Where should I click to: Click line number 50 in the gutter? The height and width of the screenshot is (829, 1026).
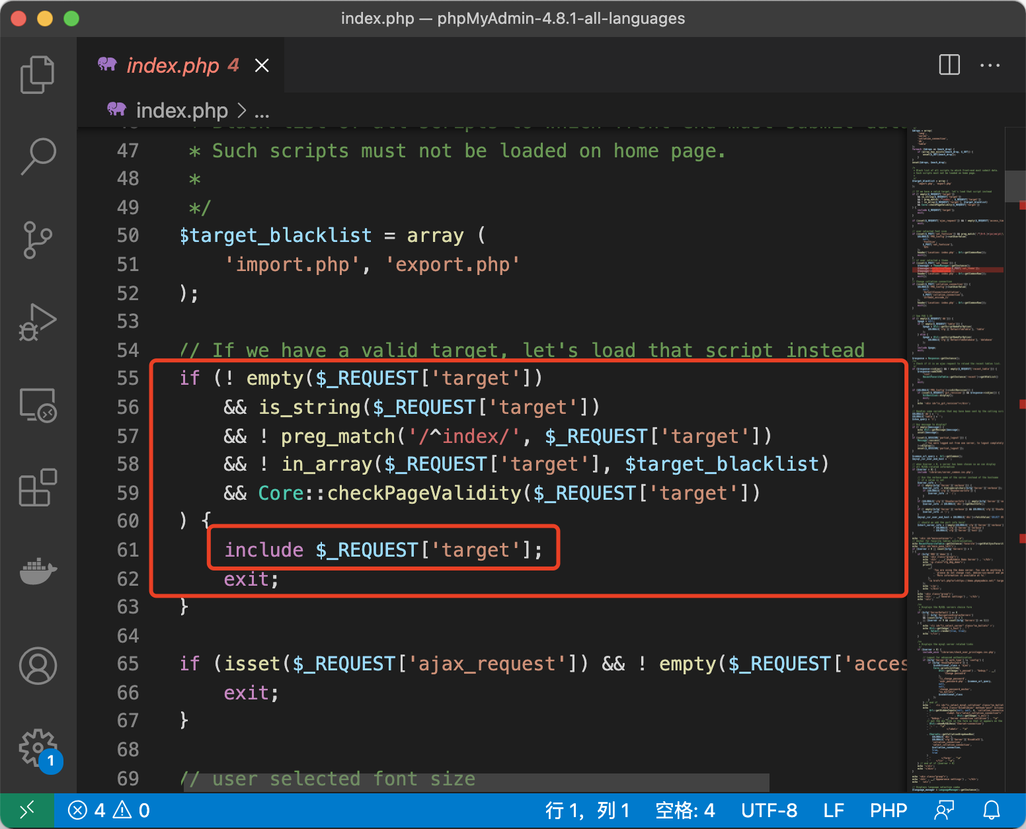tap(128, 235)
